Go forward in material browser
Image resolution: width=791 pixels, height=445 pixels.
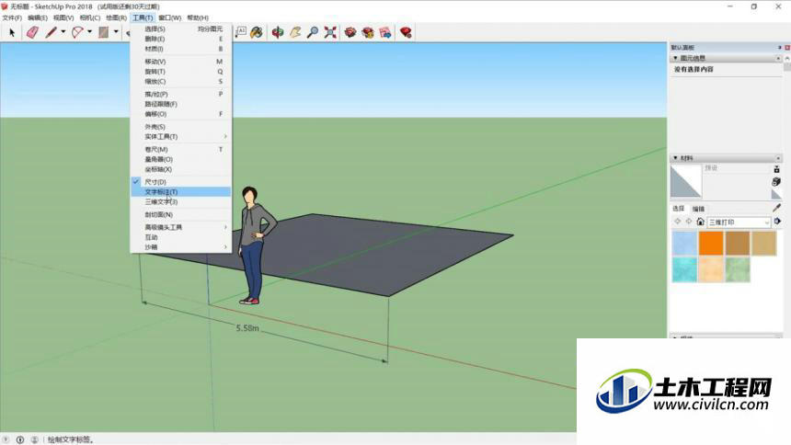pyautogui.click(x=689, y=222)
